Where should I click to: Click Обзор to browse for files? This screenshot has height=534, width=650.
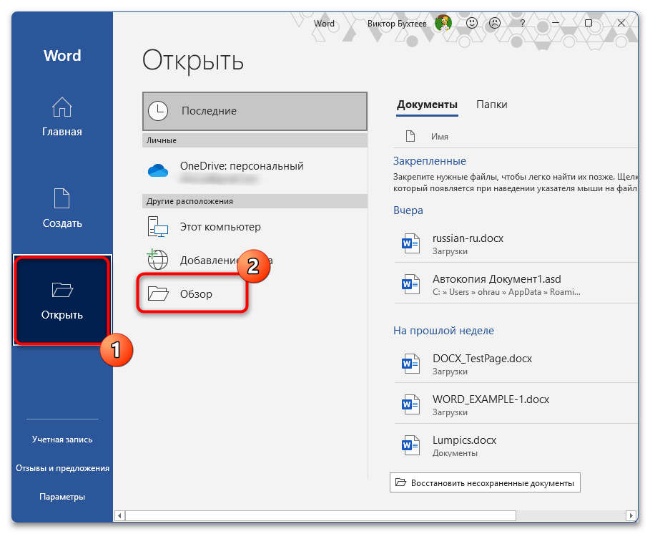tap(196, 293)
